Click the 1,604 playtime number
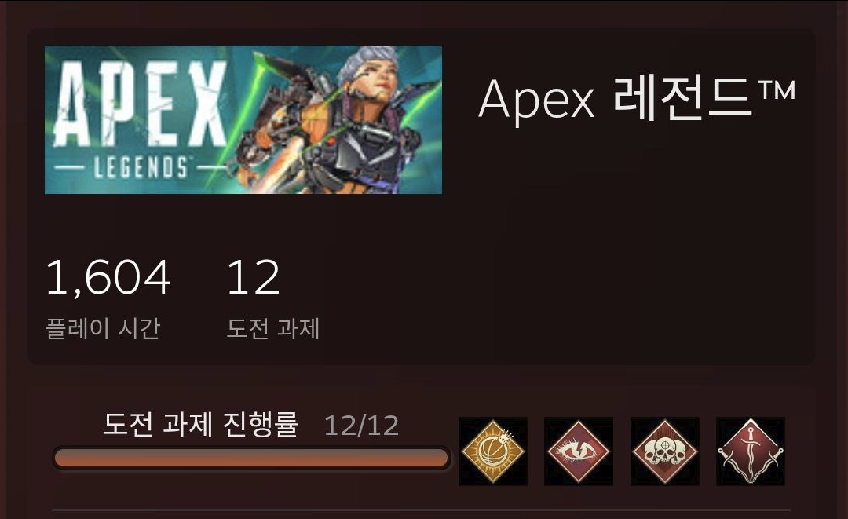The height and width of the screenshot is (519, 848). (108, 277)
